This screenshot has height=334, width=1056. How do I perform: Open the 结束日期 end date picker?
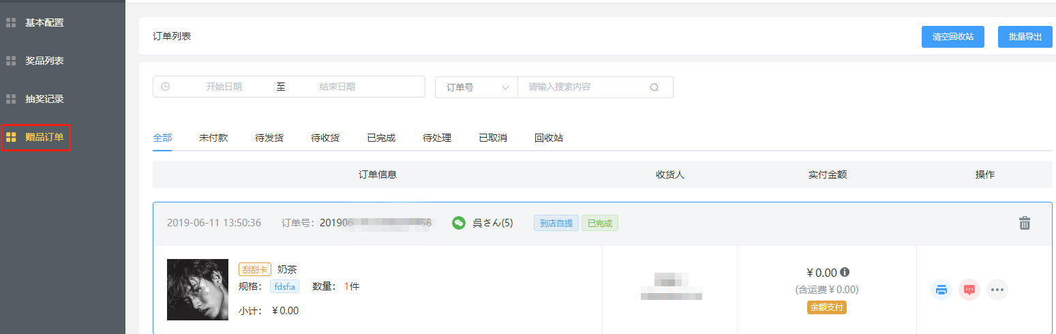[x=337, y=87]
